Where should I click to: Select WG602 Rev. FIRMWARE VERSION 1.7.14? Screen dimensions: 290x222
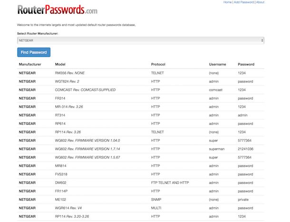(x=87, y=149)
